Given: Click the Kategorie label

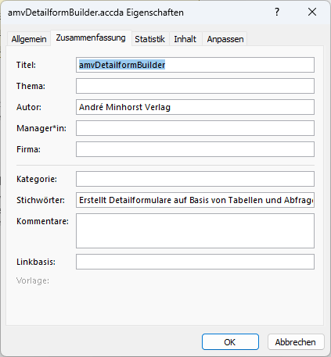Looking at the screenshot, I should tap(37, 179).
